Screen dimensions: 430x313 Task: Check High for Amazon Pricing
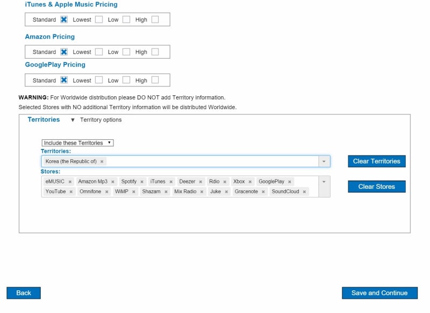[x=155, y=52]
